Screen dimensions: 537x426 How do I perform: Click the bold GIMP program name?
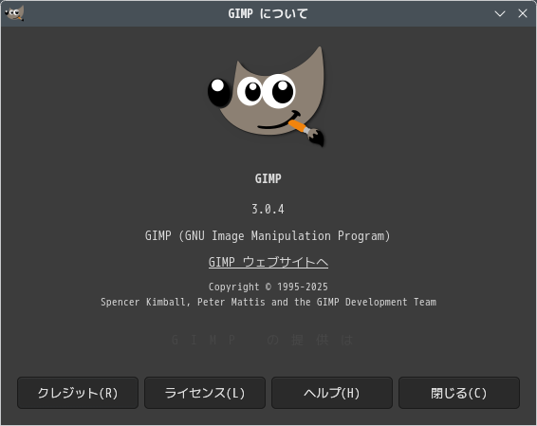coord(268,178)
